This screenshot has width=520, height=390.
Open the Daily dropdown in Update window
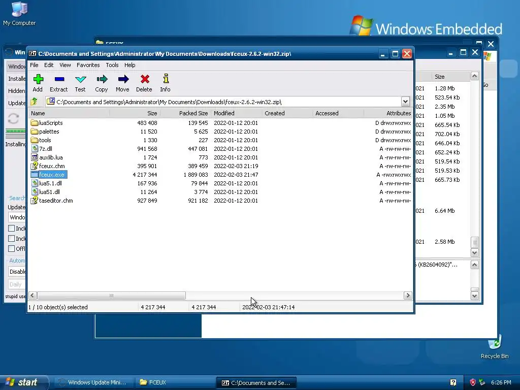(17, 284)
